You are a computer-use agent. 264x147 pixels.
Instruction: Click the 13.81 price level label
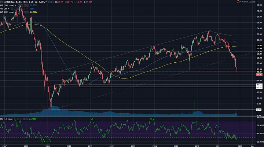click(x=259, y=88)
